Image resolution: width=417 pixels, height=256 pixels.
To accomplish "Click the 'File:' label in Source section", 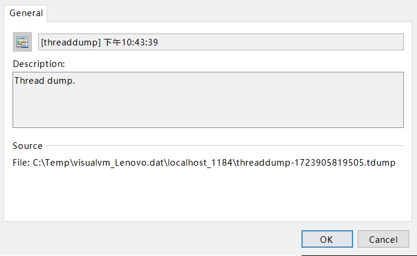I will coord(21,163).
